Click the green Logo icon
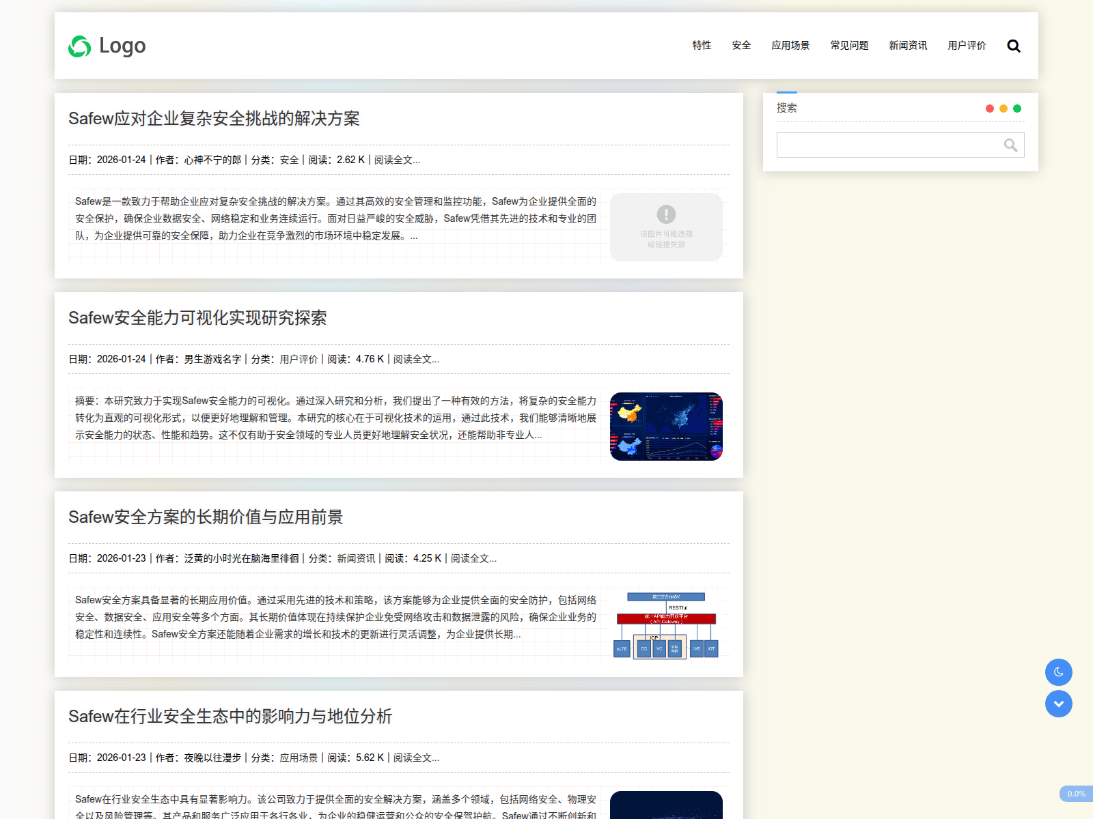Screen dimensions: 1093x819 coord(80,46)
